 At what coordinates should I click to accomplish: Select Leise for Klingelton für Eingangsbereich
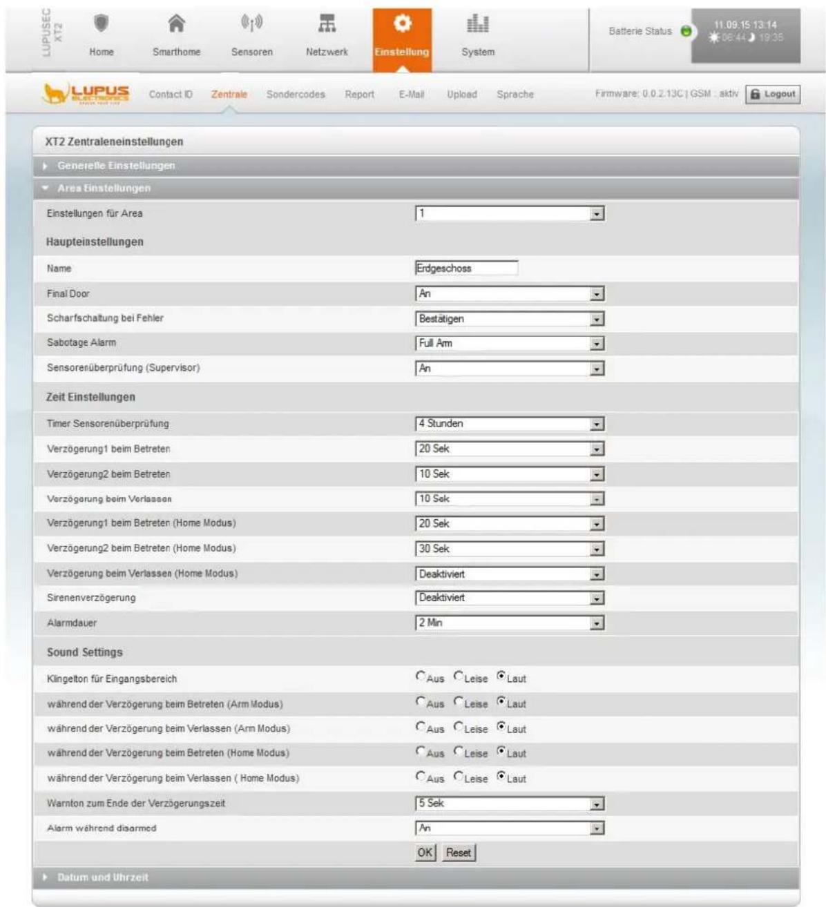tap(458, 676)
